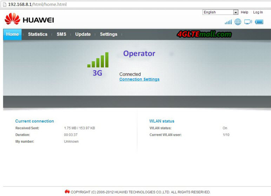Click the browser address bar URL

(x=37, y=5)
